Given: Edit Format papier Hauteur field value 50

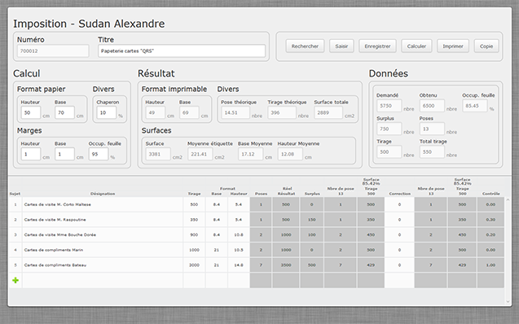Looking at the screenshot, I should click(x=31, y=112).
